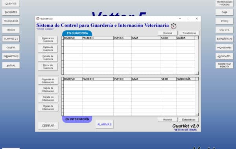
Task: Click Ingresar en Guardería button
Action: (x=48, y=40)
